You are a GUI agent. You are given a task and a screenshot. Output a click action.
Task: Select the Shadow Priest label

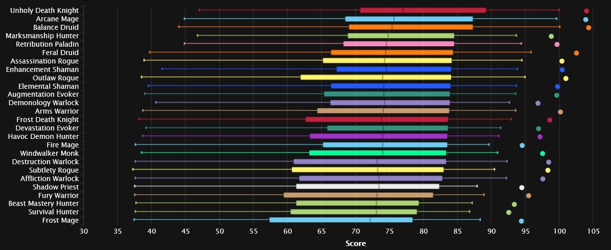tap(56, 187)
